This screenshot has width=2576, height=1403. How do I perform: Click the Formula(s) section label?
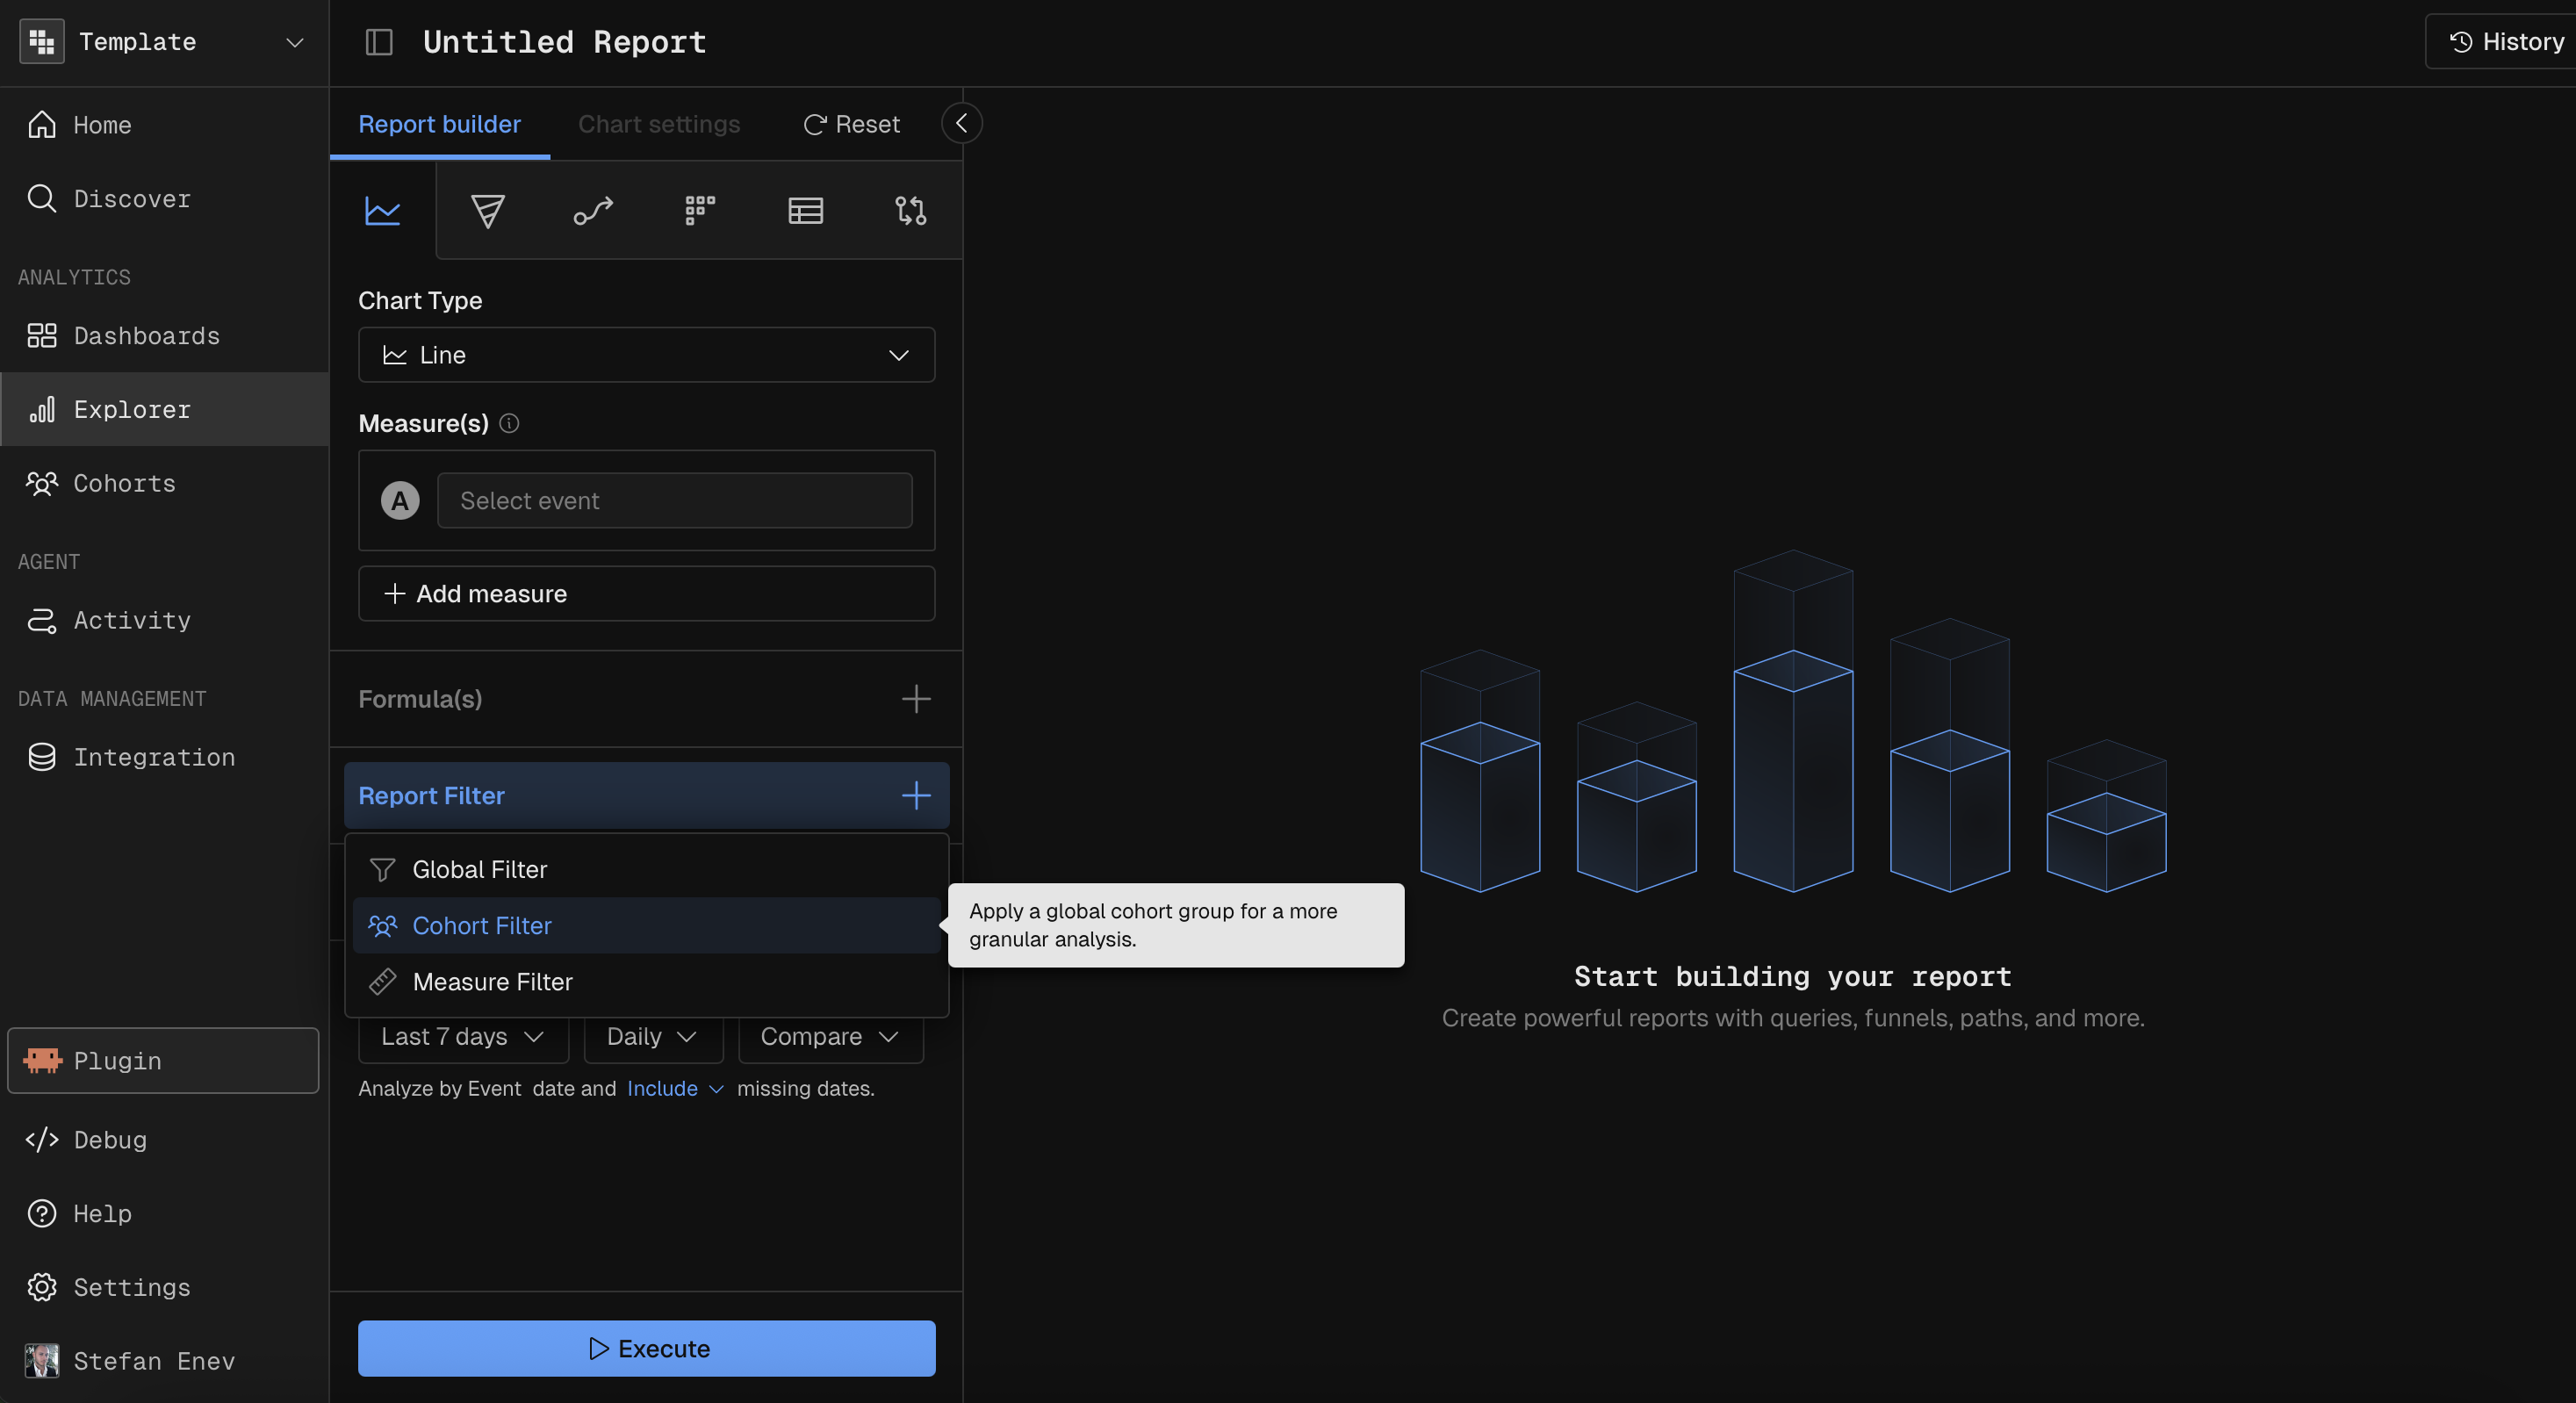click(421, 699)
